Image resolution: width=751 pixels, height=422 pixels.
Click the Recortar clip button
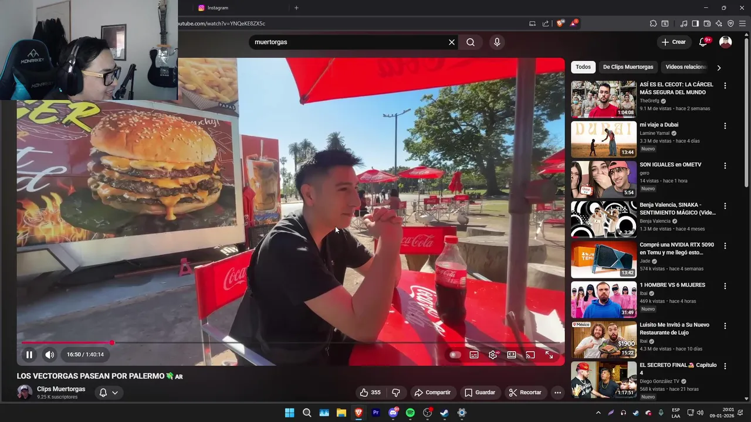click(525, 393)
